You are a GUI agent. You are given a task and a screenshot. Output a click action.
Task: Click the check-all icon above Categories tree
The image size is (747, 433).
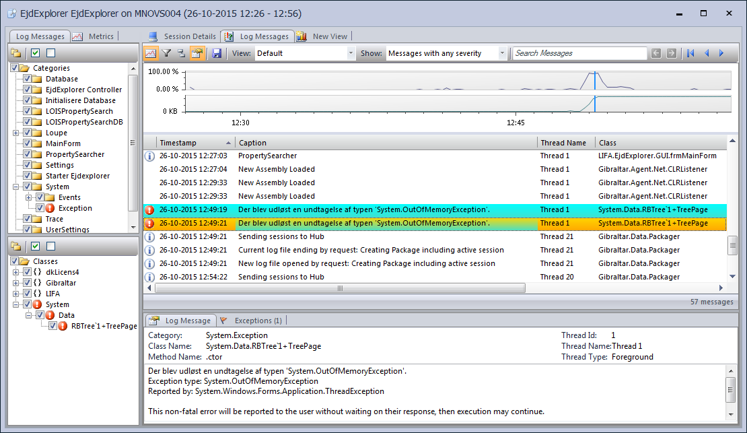[36, 53]
